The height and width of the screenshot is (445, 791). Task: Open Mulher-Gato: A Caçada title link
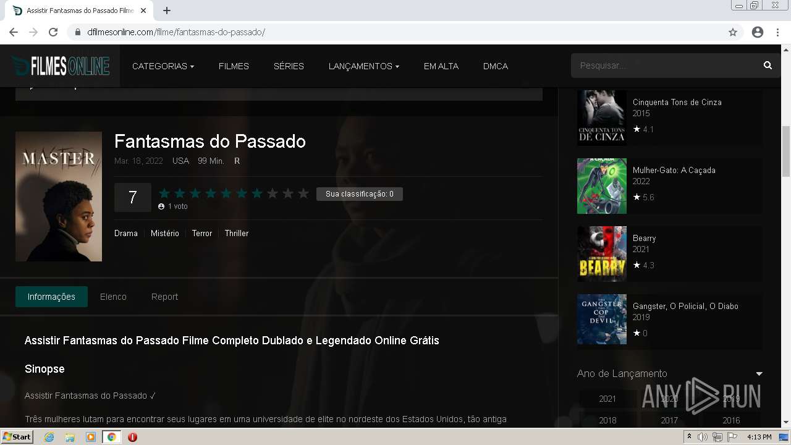[x=674, y=170]
